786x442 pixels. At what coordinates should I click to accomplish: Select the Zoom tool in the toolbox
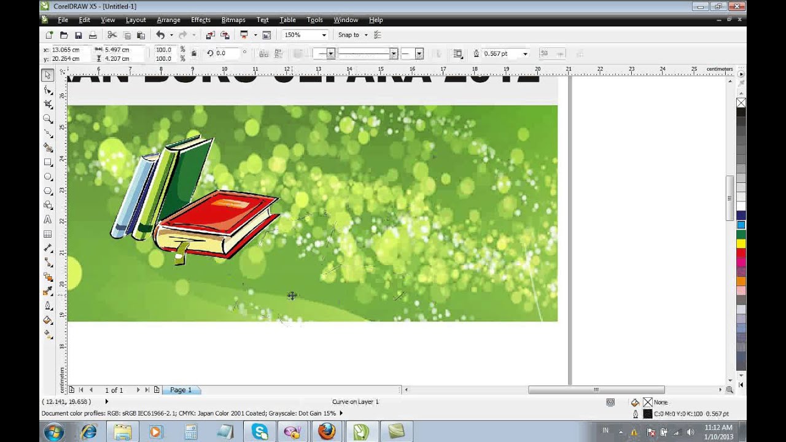pyautogui.click(x=48, y=118)
